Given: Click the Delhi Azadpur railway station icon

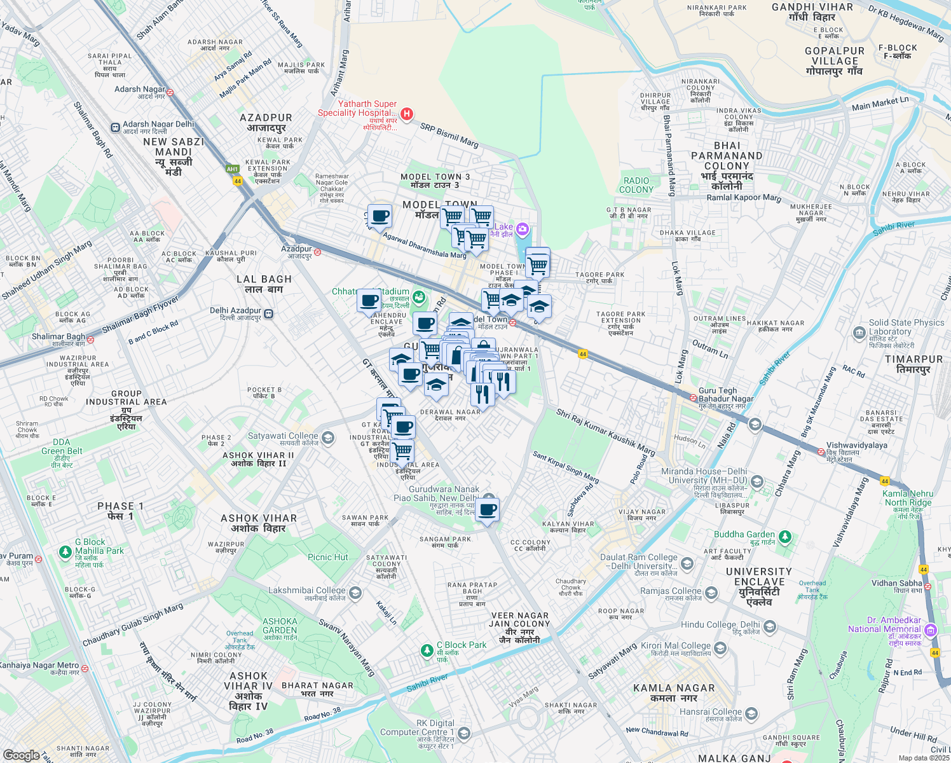Looking at the screenshot, I should point(269,314).
